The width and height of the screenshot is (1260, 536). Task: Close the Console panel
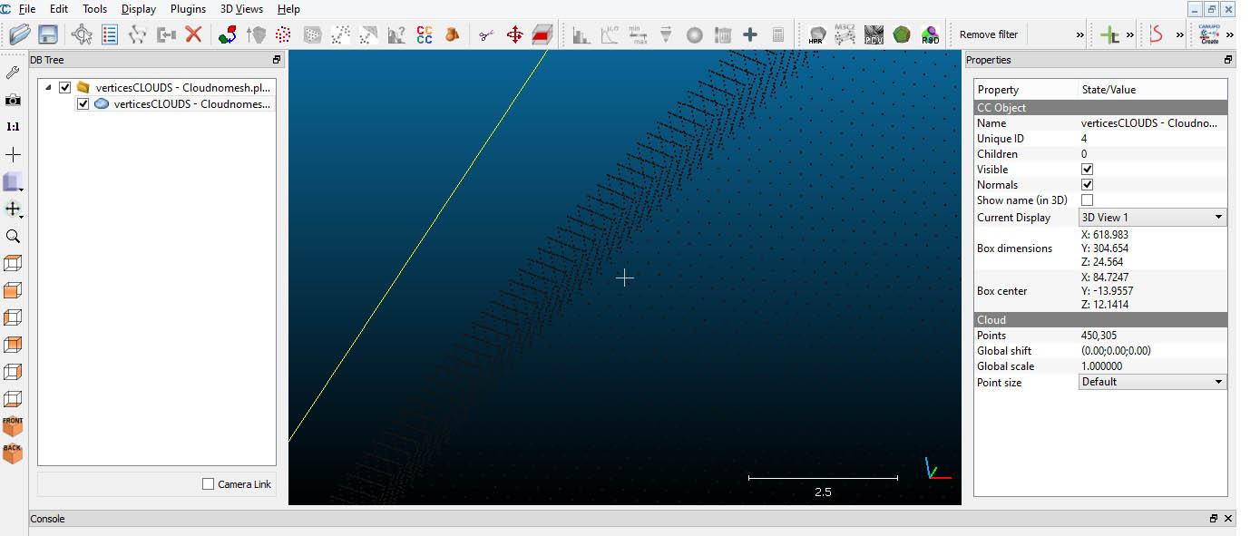point(1228,519)
